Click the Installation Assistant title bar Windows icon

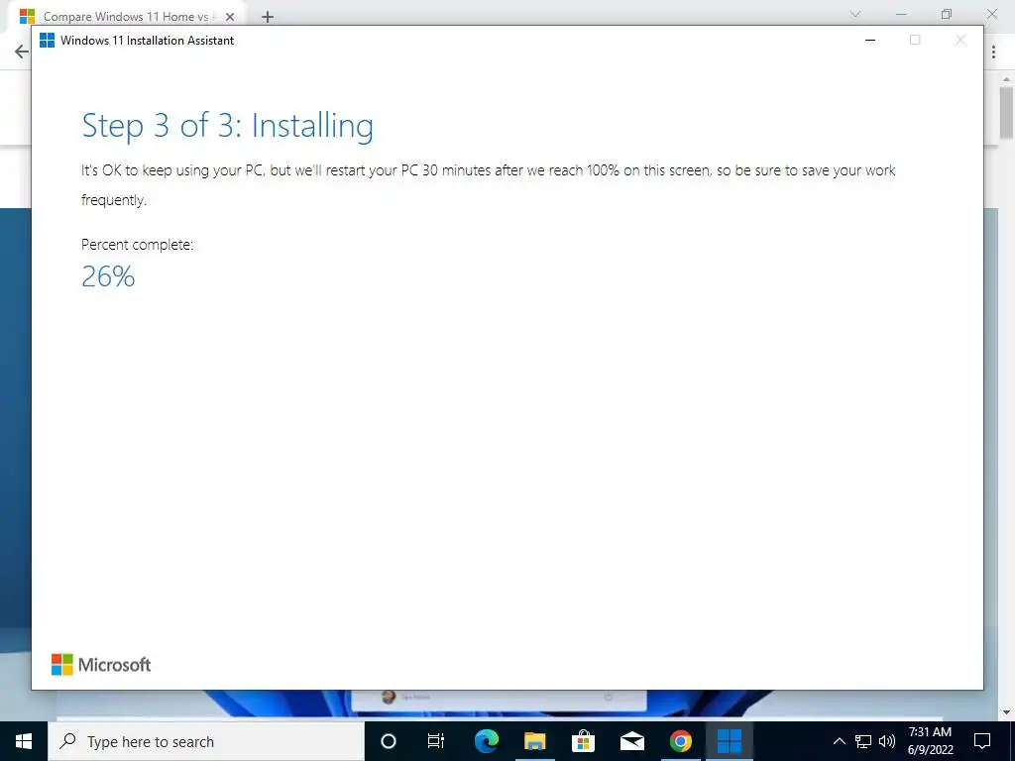click(47, 40)
